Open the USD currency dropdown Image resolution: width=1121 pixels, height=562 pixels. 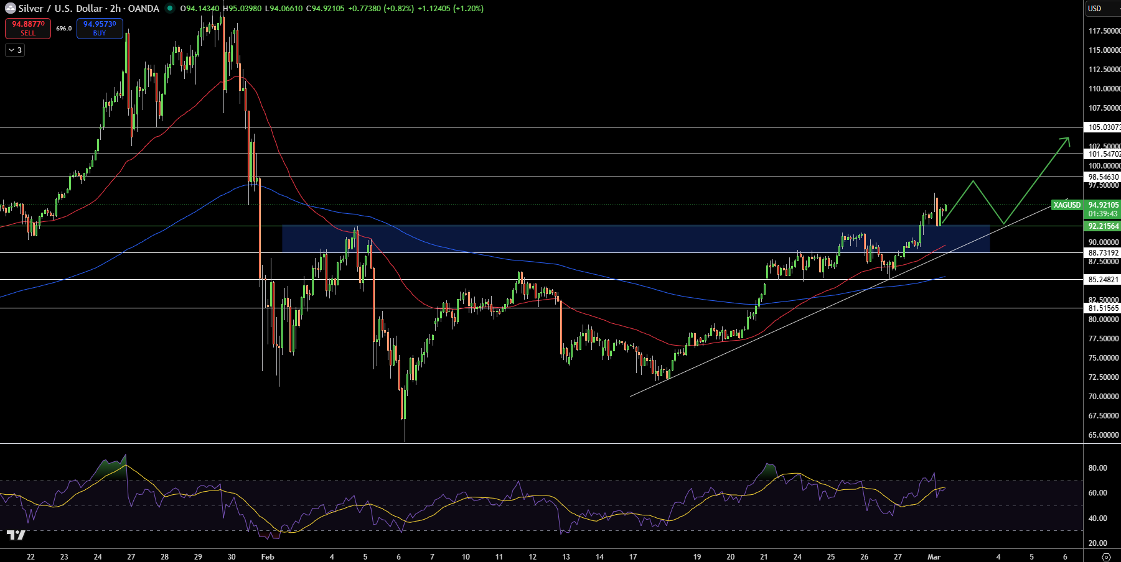[x=1102, y=9]
